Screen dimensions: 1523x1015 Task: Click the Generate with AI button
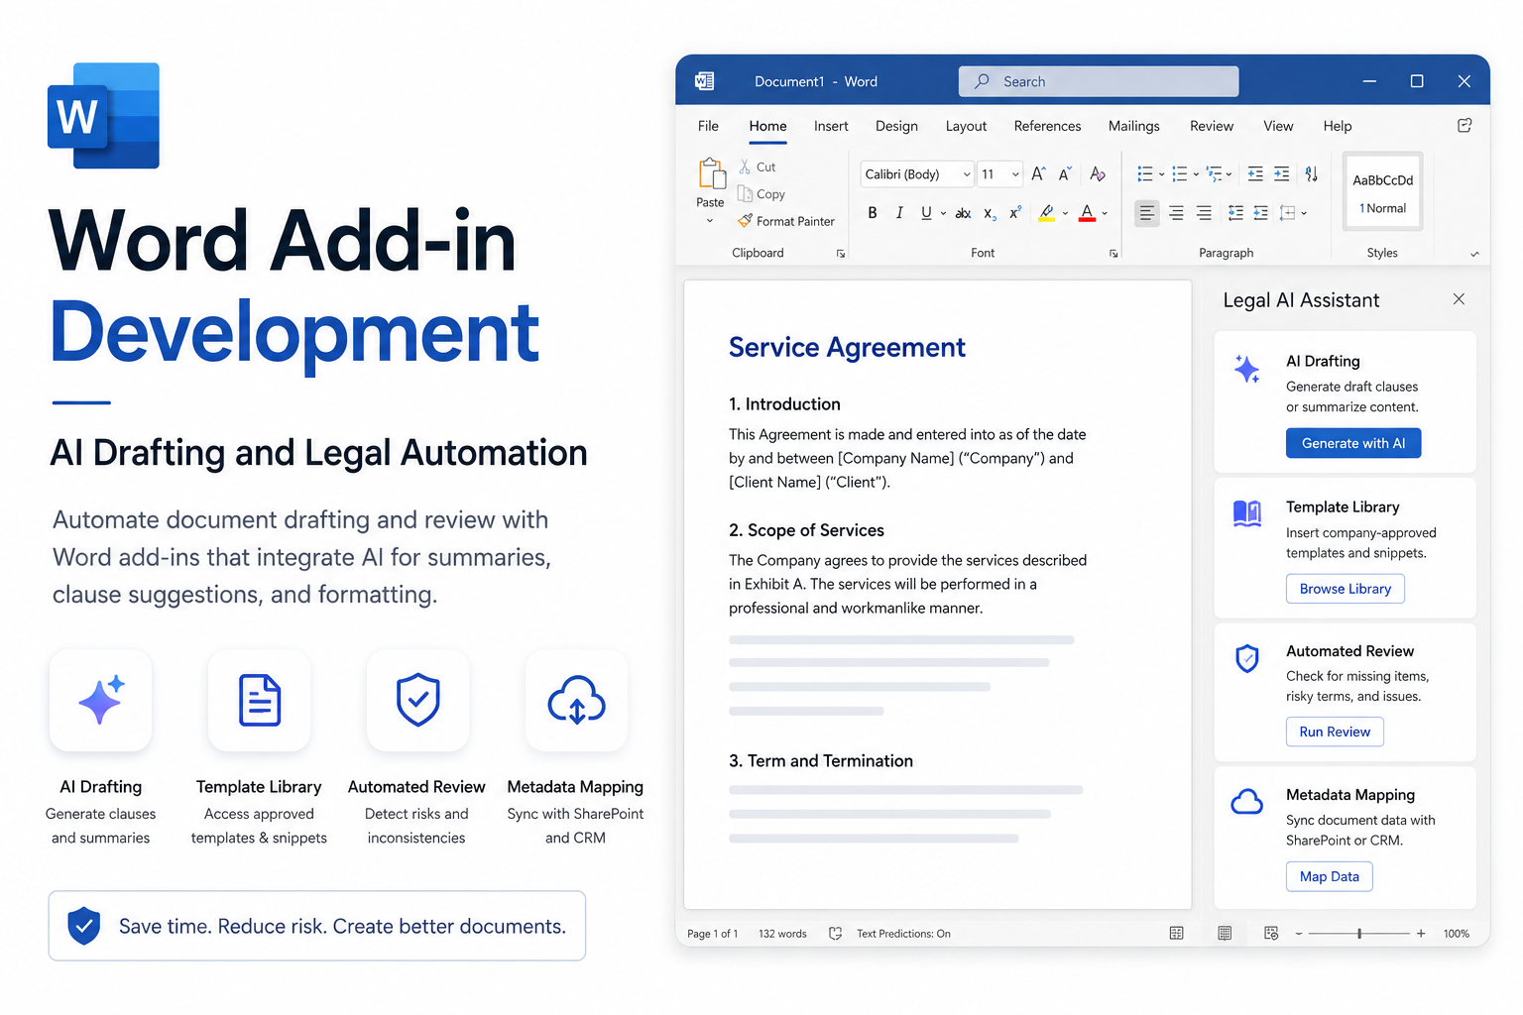click(x=1353, y=443)
